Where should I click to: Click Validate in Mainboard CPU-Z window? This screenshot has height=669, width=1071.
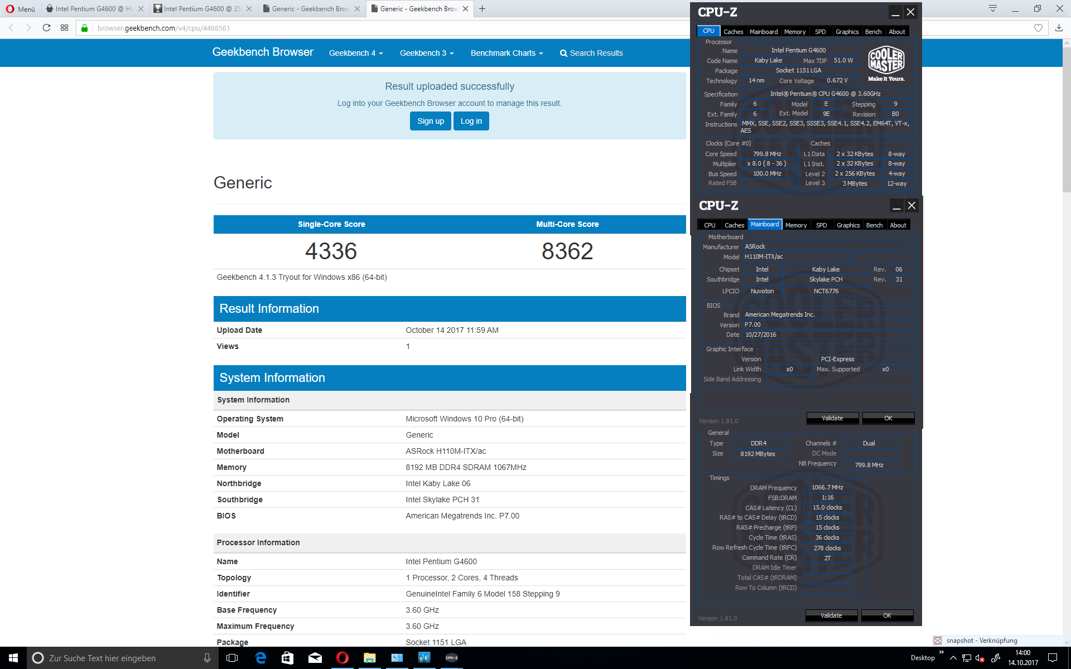point(832,418)
